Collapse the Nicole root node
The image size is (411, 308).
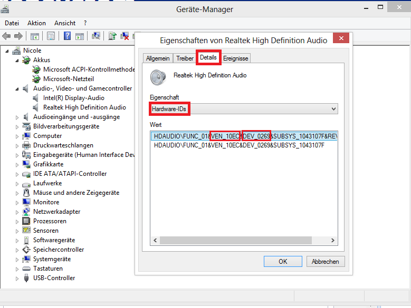pyautogui.click(x=7, y=51)
